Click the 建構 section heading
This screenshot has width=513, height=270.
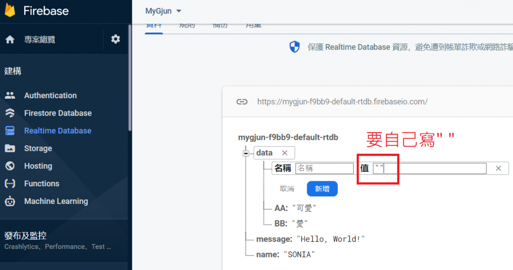pyautogui.click(x=13, y=71)
